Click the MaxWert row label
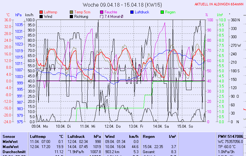The width and height of the screenshot is (246, 156). tap(10, 146)
